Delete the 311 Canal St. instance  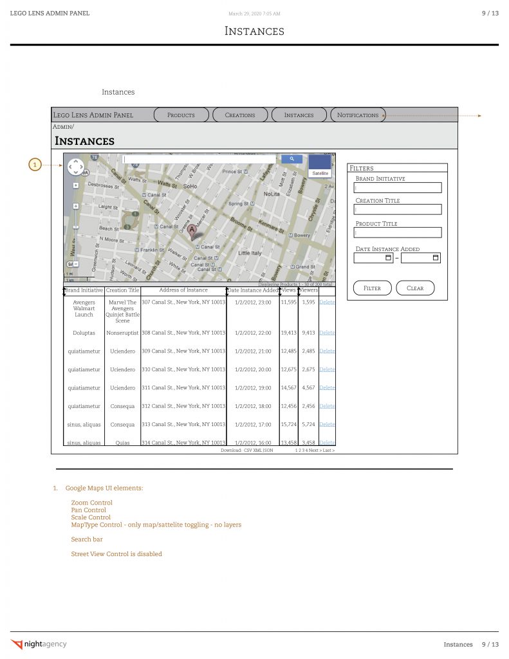(x=327, y=388)
